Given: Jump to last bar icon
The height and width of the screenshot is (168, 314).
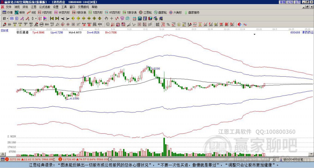Looking at the screenshot, I should (x=57, y=19).
